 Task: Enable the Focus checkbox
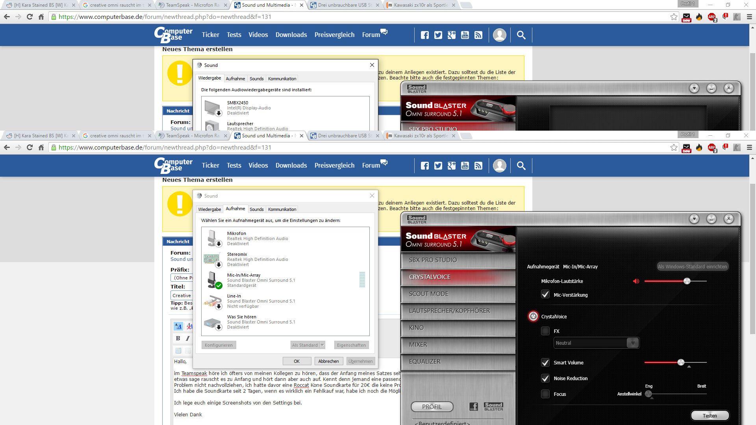point(545,394)
